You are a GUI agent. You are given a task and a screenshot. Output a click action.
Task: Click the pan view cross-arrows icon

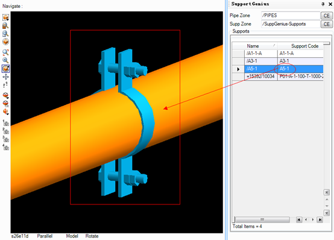[5, 77]
